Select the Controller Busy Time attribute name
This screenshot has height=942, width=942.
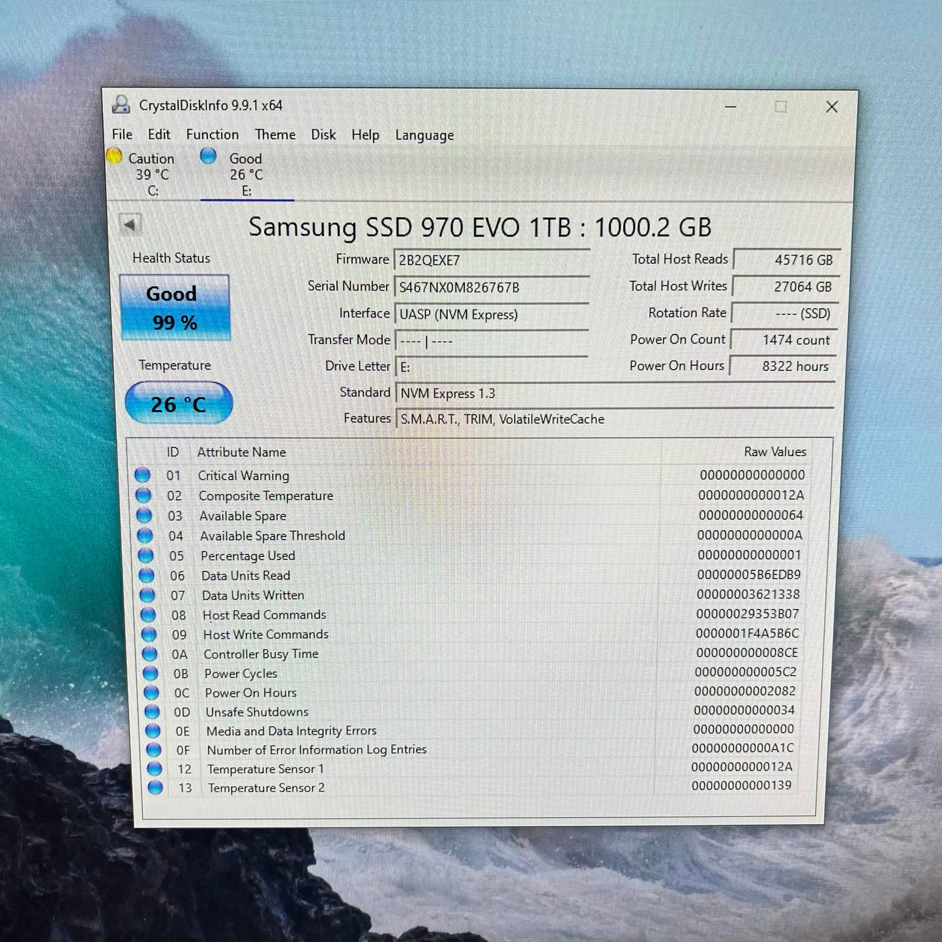261,654
